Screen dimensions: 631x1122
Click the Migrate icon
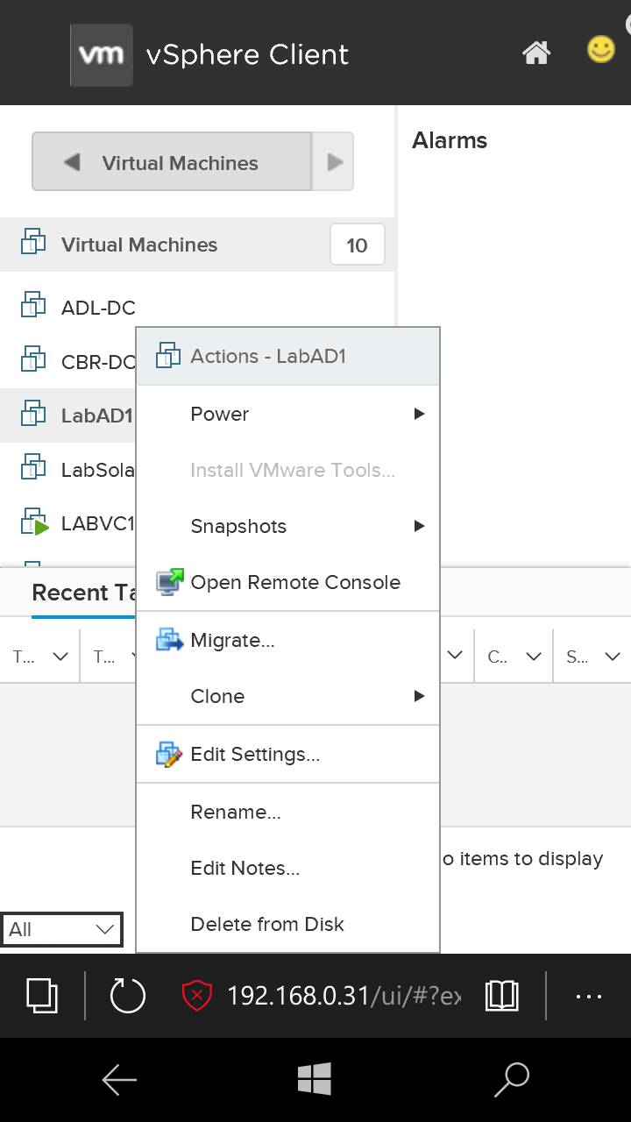tap(169, 640)
